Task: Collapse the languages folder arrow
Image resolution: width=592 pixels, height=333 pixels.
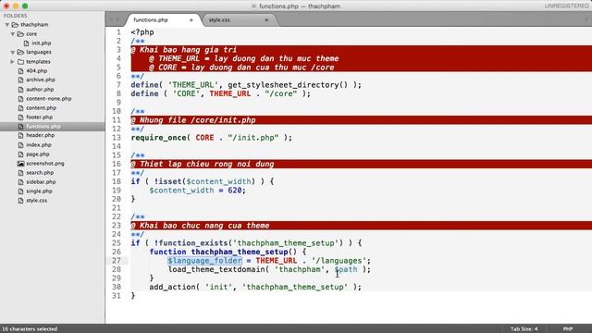Action: pyautogui.click(x=12, y=52)
